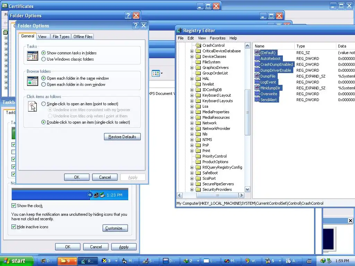The height and width of the screenshot is (266, 355).
Task: Select the AutoReboot value icon
Action: click(257, 58)
